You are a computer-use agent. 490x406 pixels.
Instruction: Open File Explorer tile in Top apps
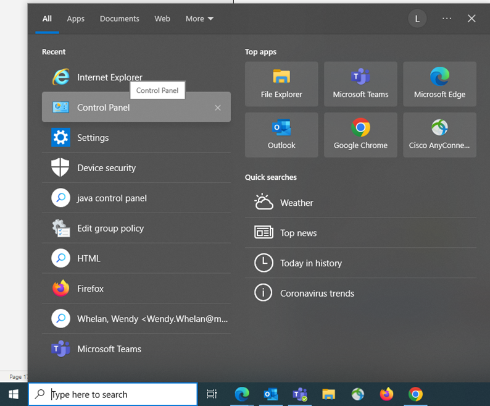pos(281,84)
